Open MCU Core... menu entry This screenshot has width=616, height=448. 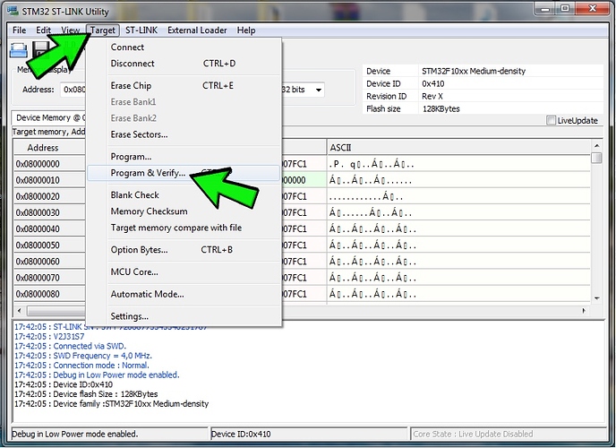(x=184, y=272)
